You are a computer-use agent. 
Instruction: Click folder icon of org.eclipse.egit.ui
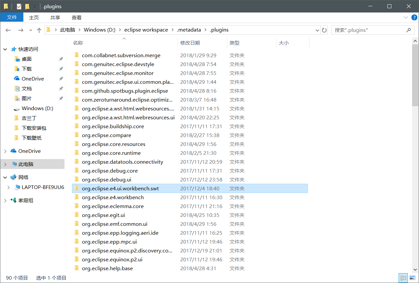(x=77, y=215)
